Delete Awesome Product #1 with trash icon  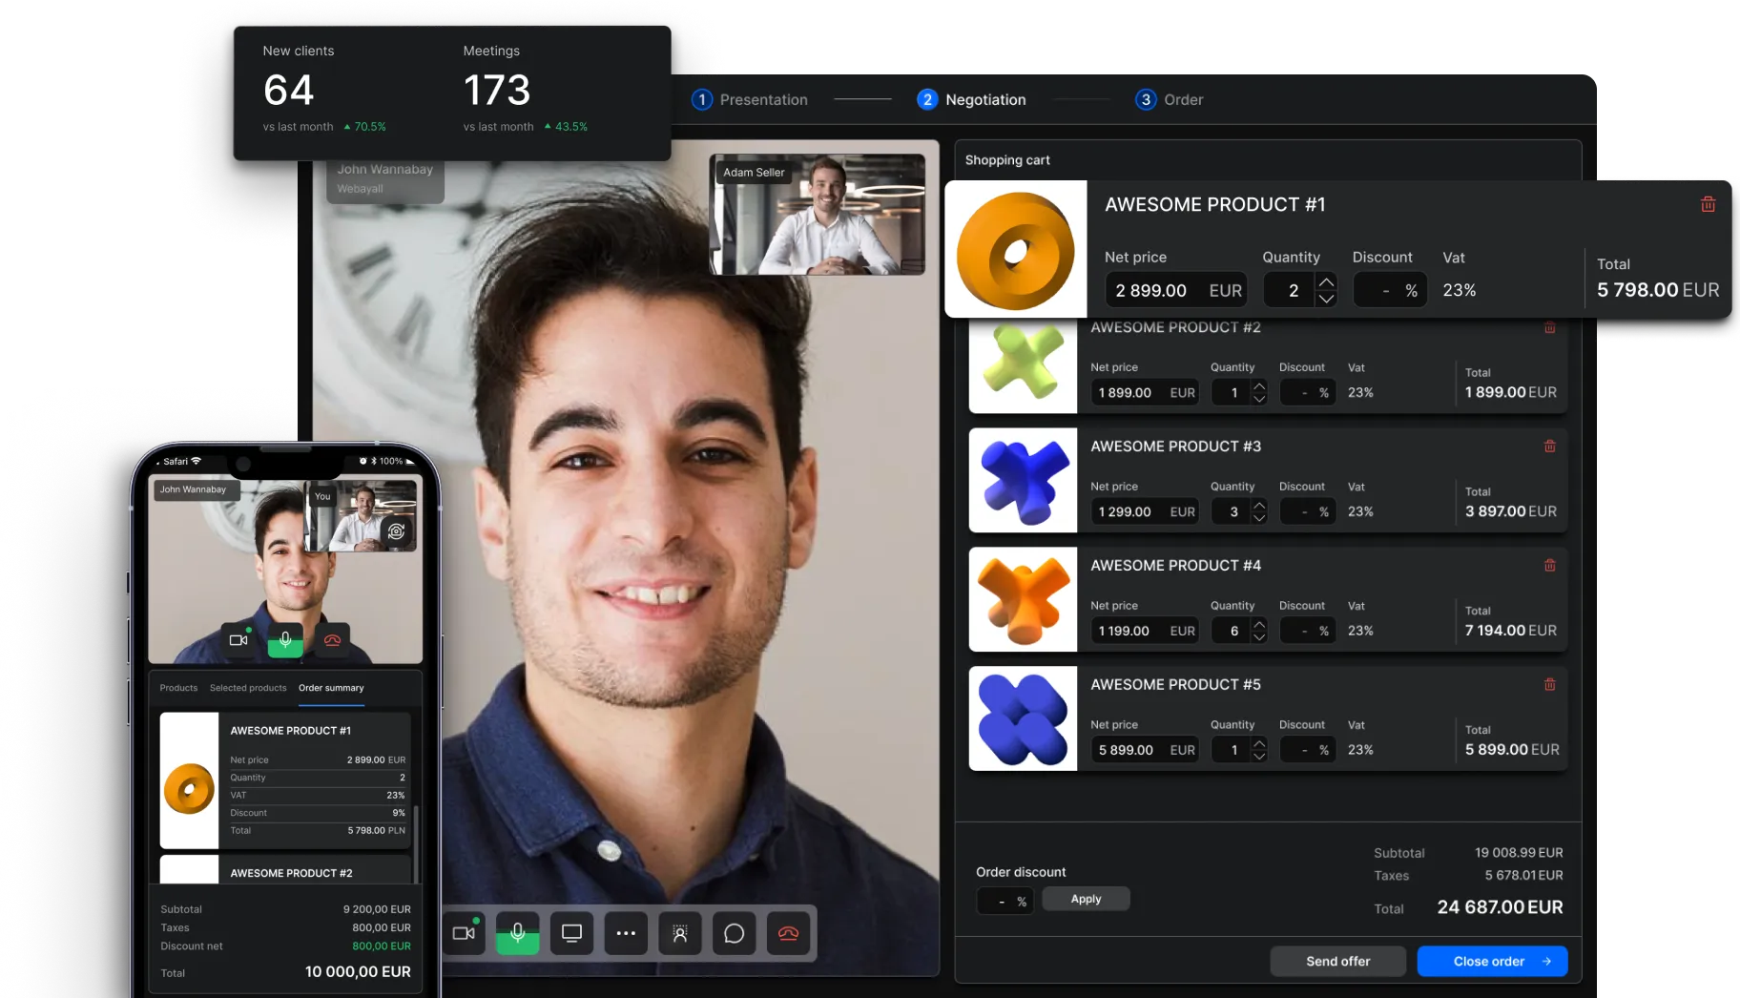pyautogui.click(x=1708, y=204)
